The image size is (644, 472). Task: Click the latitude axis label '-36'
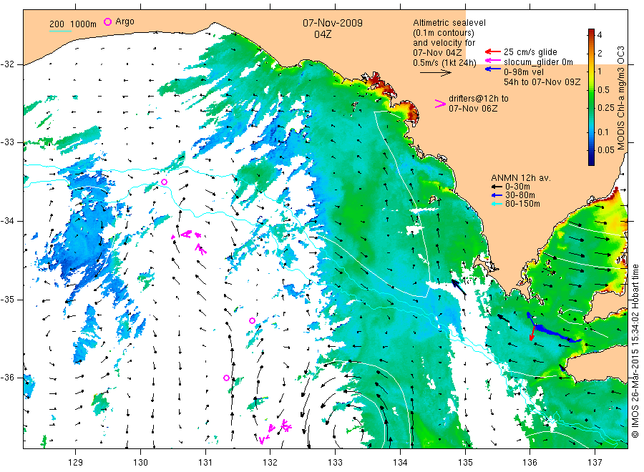7,378
